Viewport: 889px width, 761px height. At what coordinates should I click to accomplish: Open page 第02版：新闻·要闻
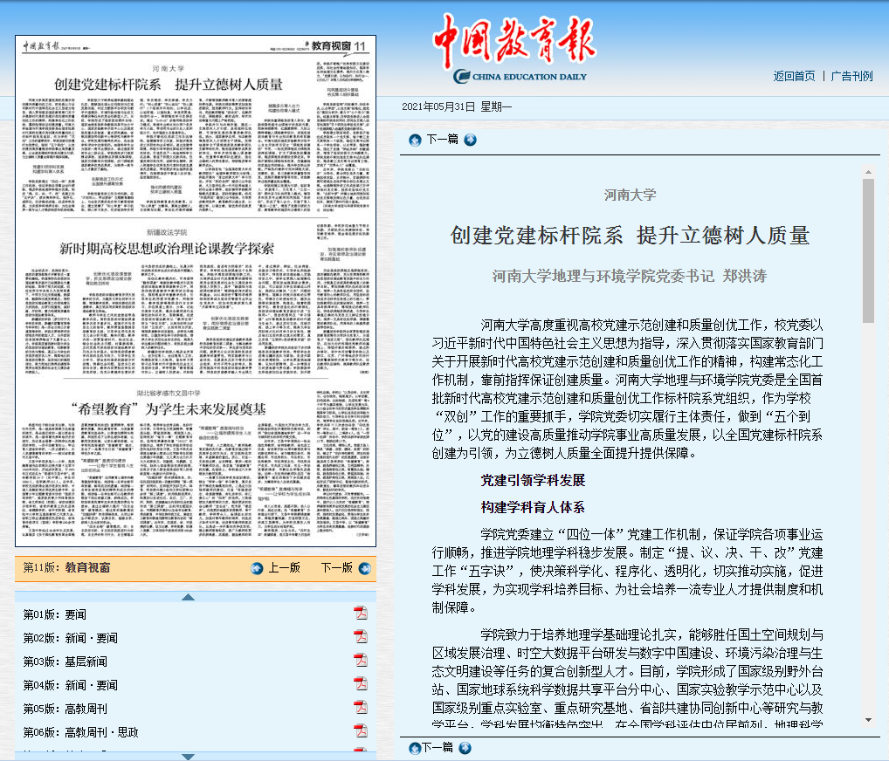(x=71, y=638)
